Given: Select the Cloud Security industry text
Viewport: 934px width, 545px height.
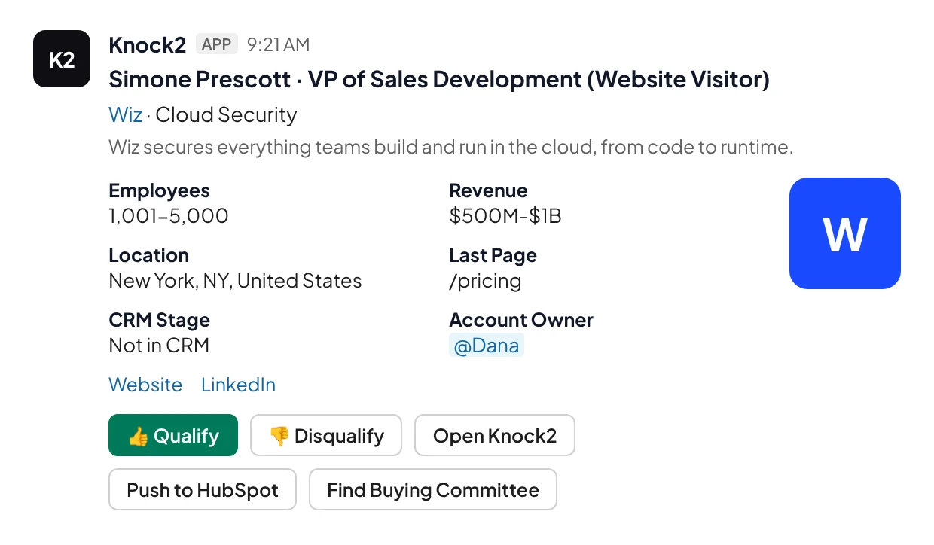Looking at the screenshot, I should click(226, 115).
